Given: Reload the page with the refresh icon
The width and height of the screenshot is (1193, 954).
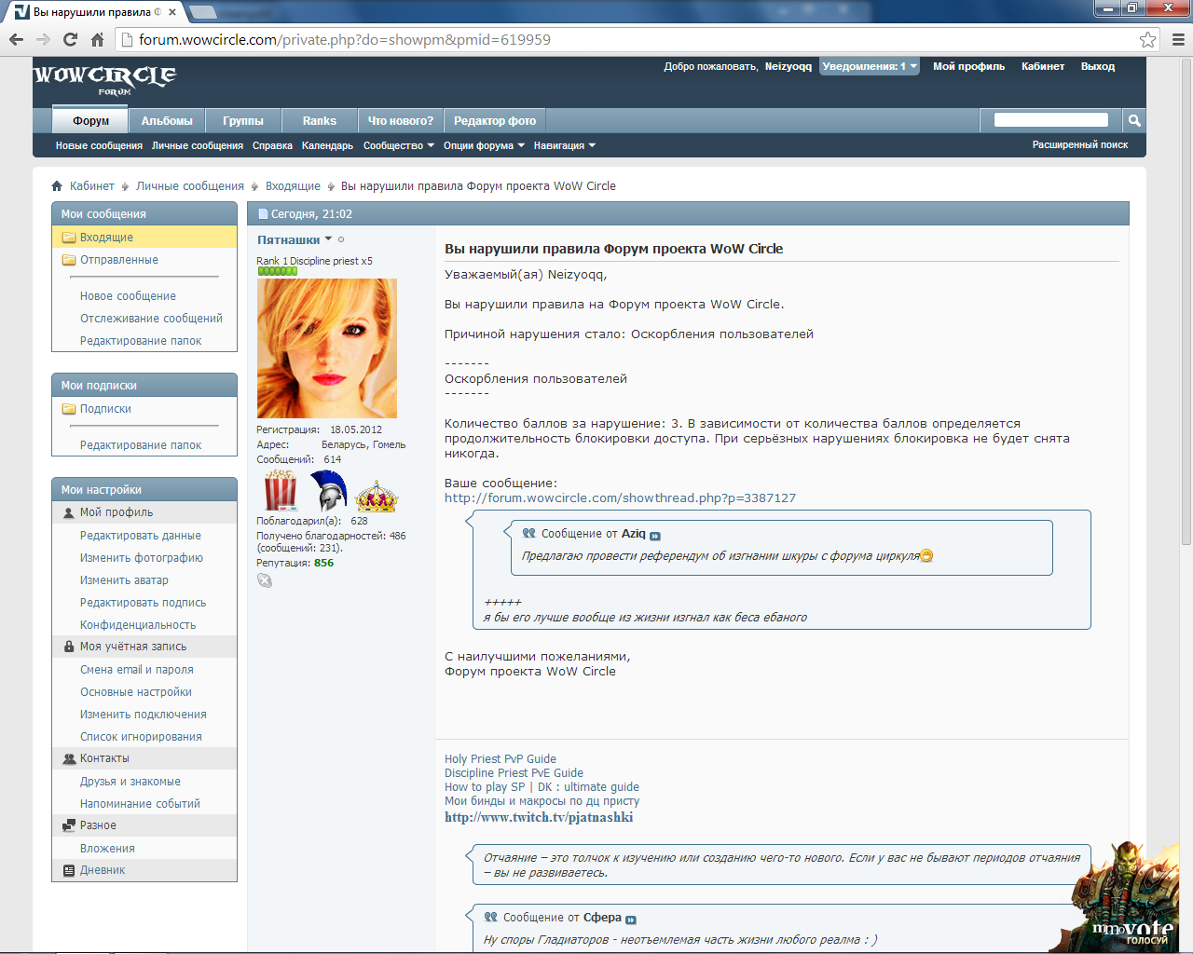Looking at the screenshot, I should tap(70, 40).
